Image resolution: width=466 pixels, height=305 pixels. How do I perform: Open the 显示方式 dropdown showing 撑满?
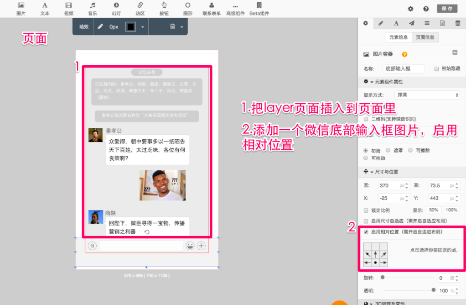pos(427,95)
